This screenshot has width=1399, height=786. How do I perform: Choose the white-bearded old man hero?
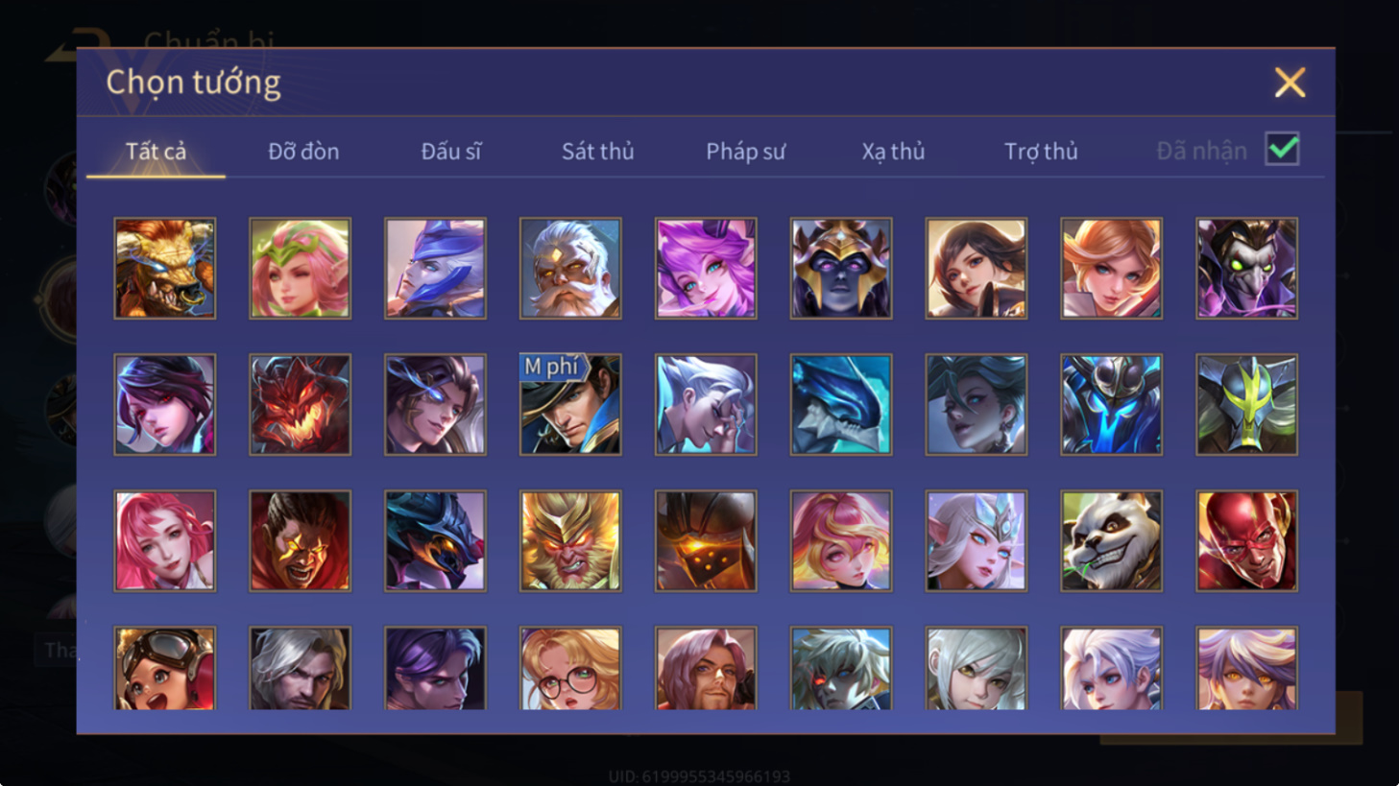coord(570,268)
